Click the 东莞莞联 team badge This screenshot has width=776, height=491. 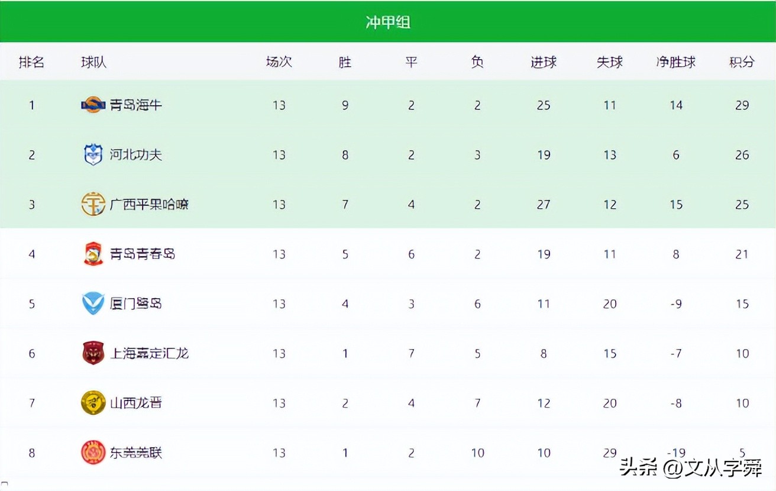coord(93,453)
